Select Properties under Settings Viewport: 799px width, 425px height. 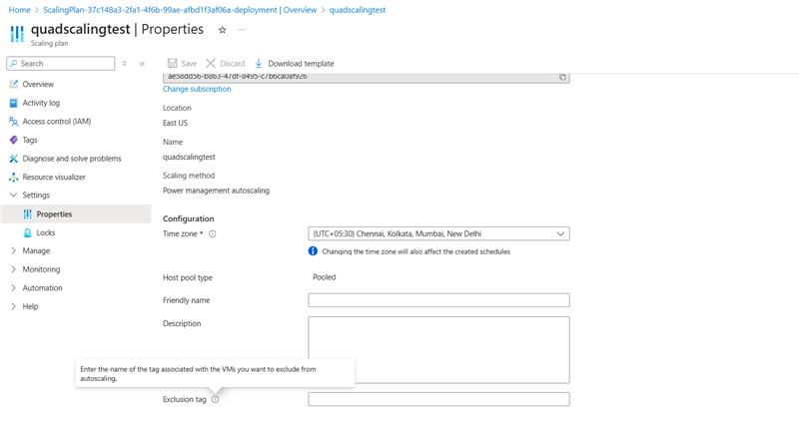coord(77,213)
